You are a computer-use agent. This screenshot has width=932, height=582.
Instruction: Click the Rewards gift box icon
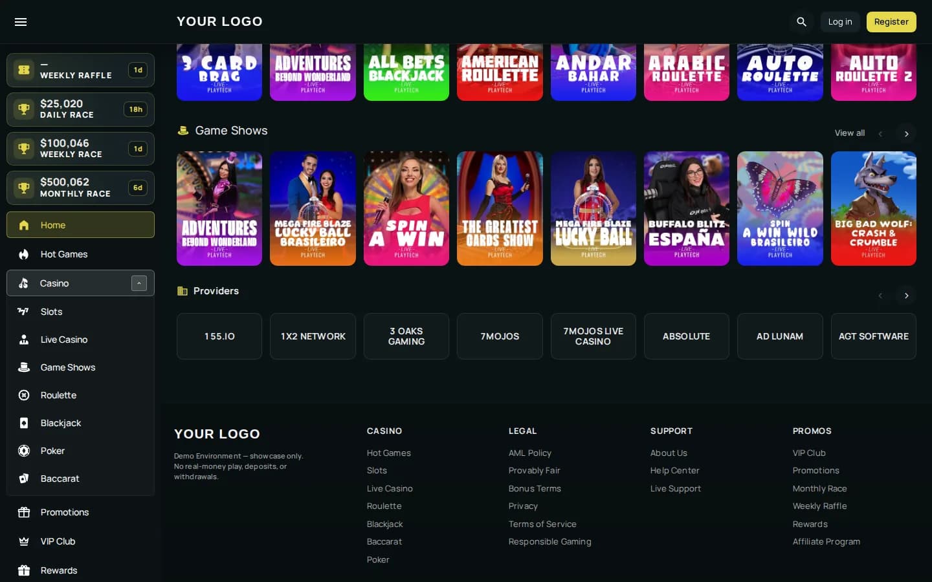point(24,570)
